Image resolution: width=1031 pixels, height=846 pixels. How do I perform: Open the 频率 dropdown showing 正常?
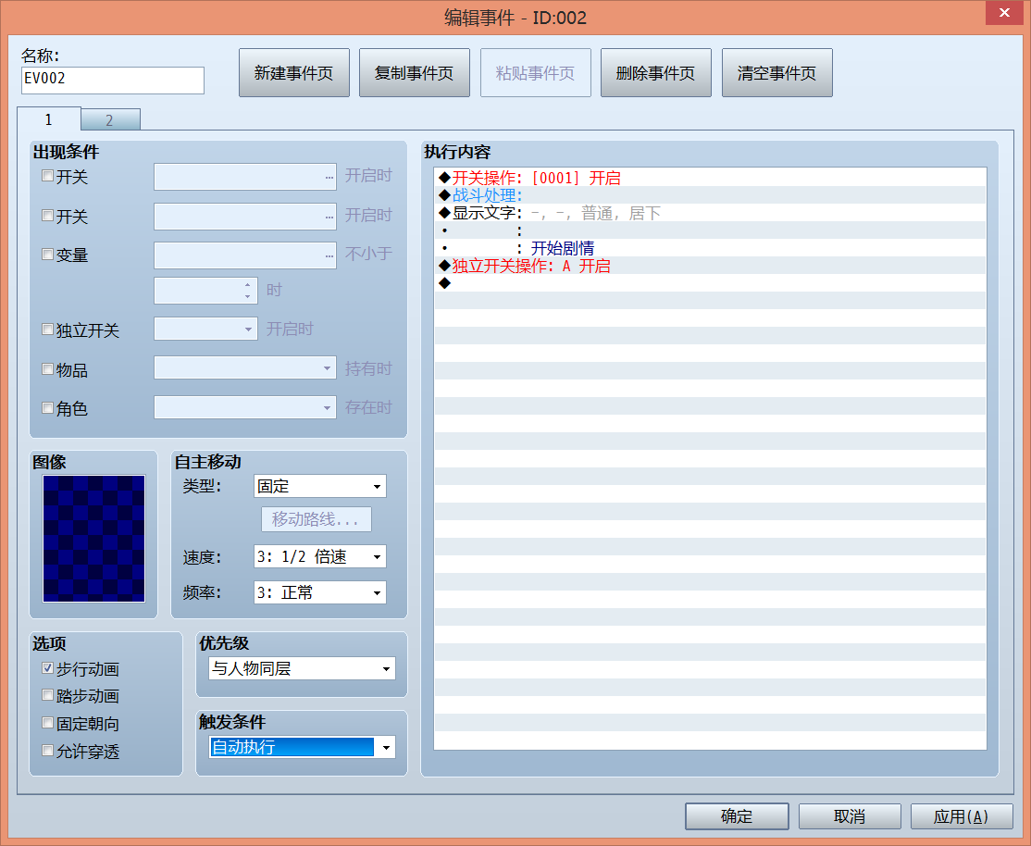319,592
